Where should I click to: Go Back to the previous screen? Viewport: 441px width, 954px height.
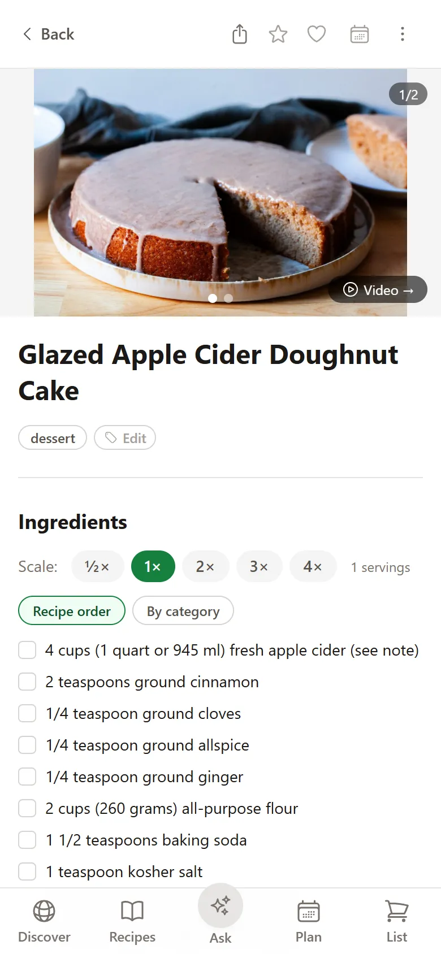(48, 34)
